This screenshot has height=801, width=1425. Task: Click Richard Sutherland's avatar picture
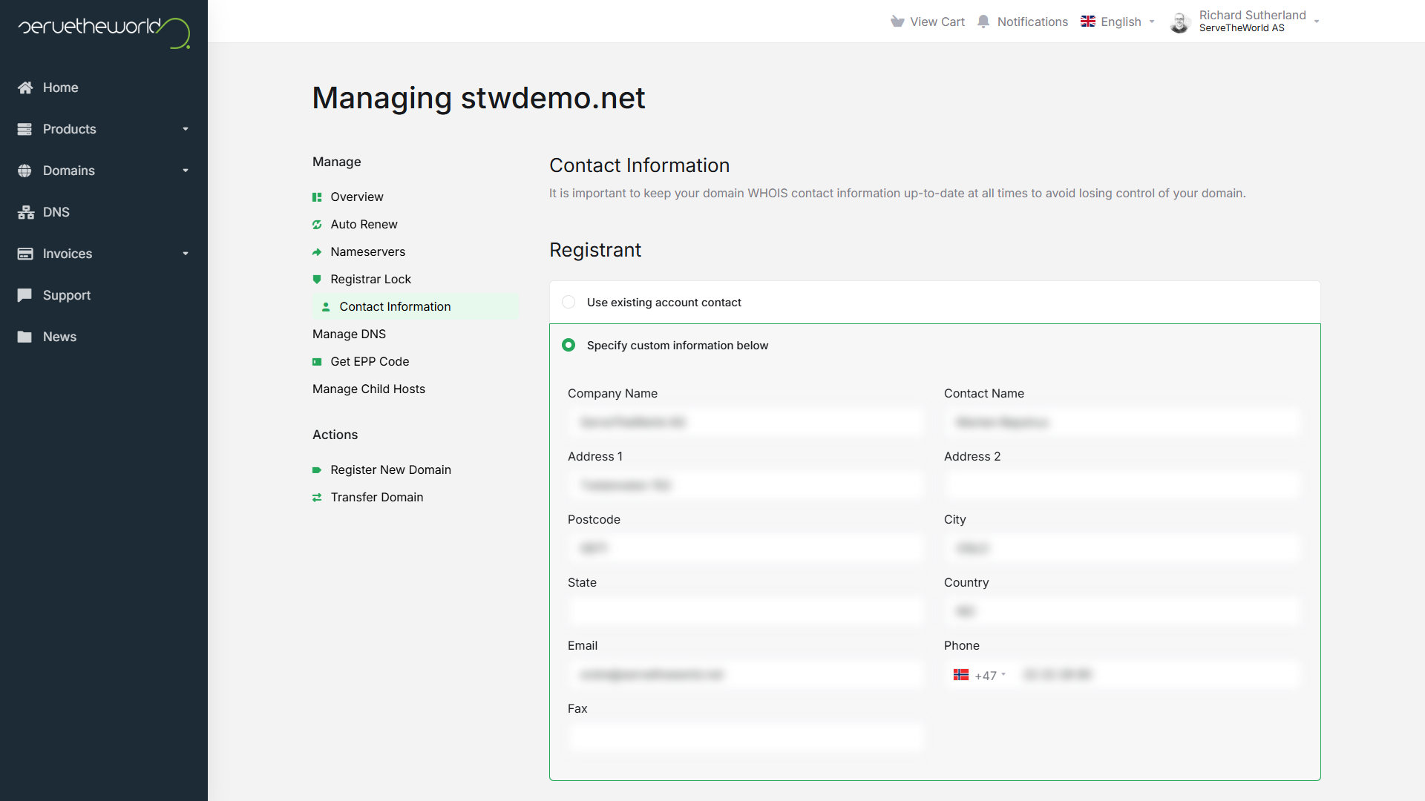point(1180,22)
